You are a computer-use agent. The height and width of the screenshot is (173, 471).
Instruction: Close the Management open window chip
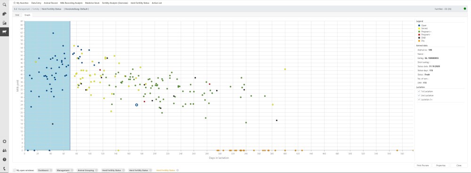(72, 170)
